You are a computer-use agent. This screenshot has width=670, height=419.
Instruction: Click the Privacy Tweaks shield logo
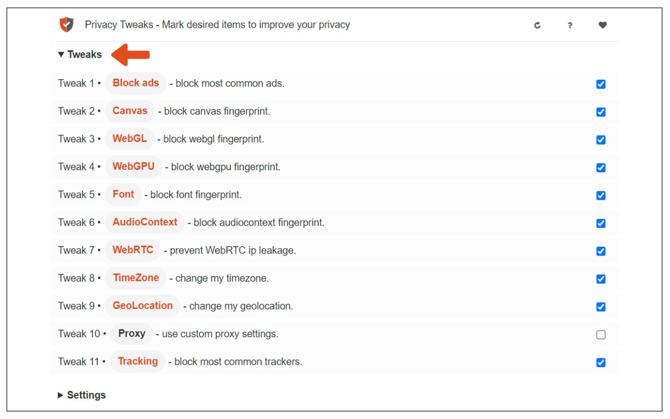66,25
